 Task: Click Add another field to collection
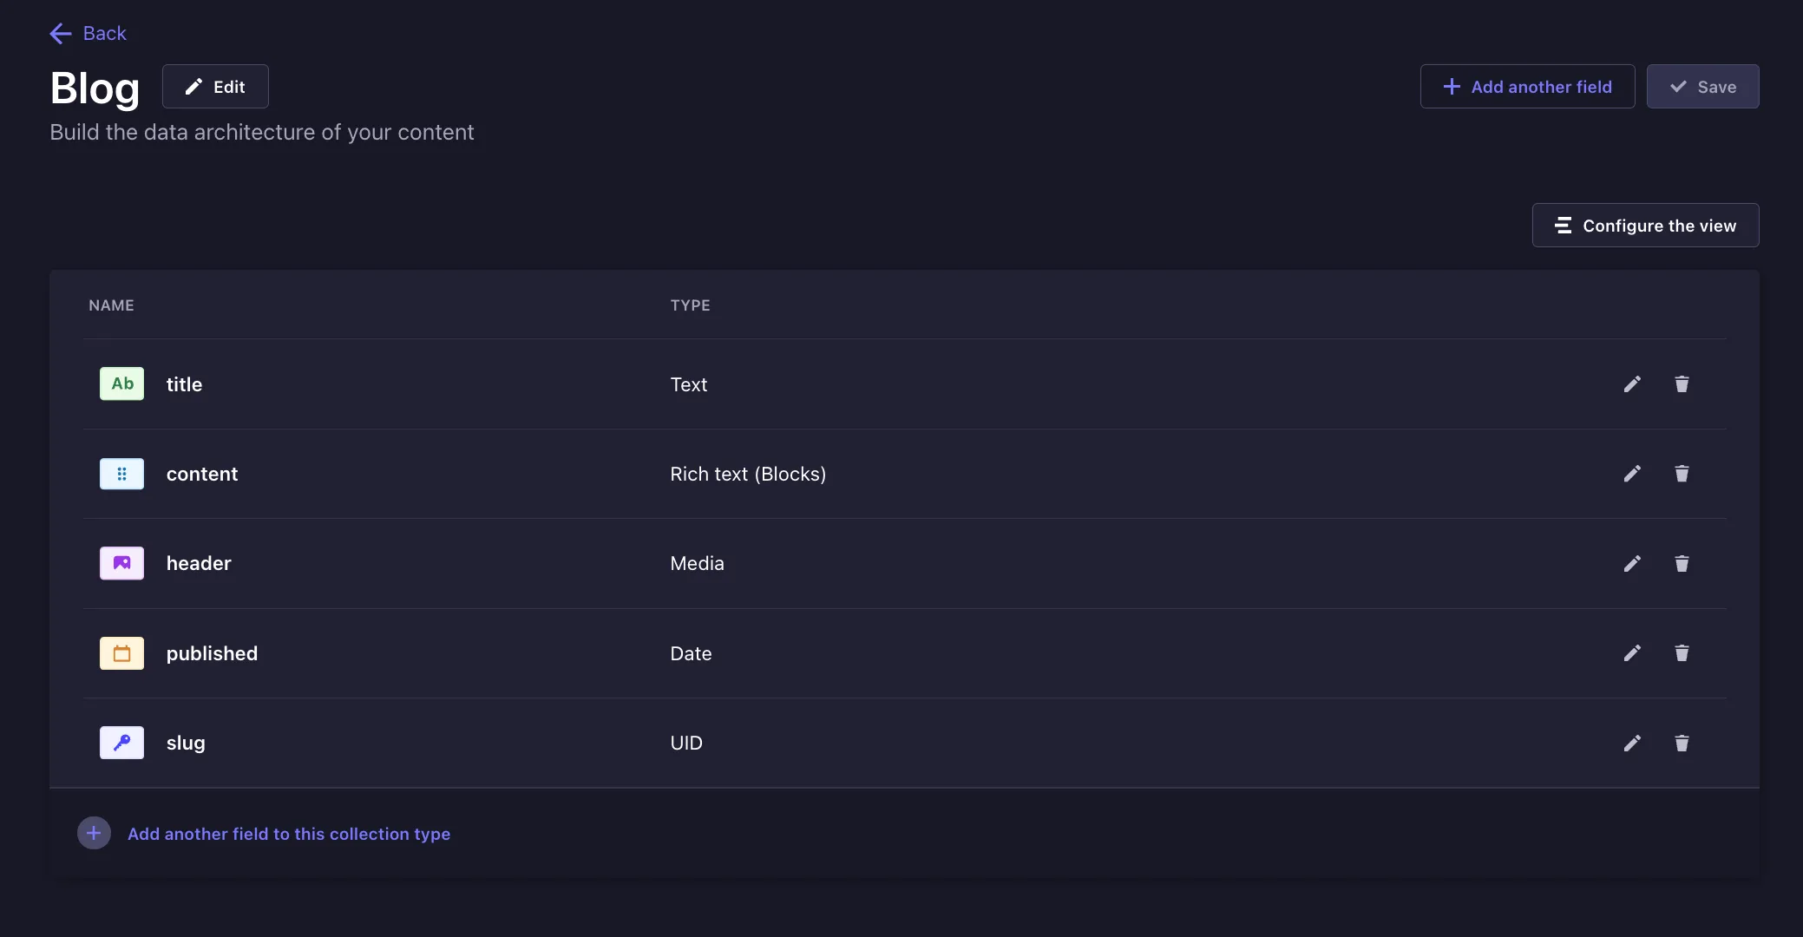(x=289, y=833)
